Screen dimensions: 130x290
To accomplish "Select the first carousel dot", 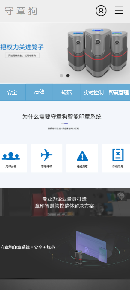I will click(61, 75).
